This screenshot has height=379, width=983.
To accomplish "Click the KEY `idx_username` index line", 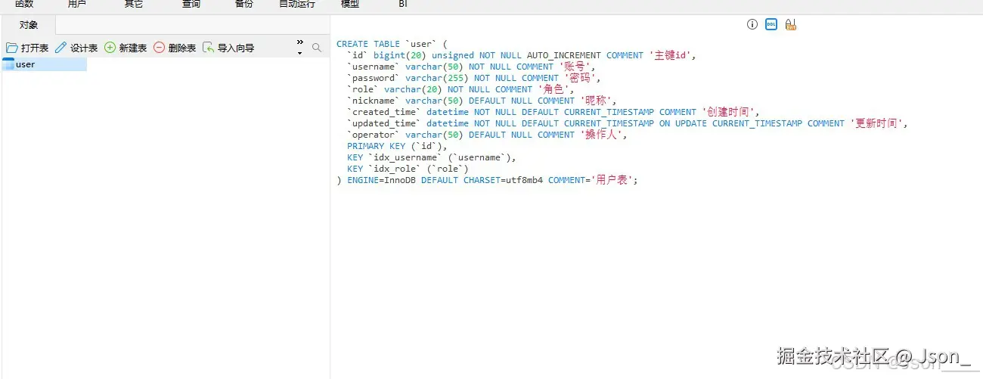I will (431, 157).
